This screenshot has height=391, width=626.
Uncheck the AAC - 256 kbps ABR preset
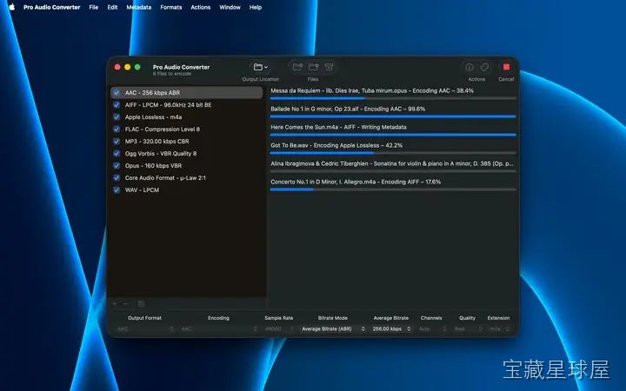point(117,93)
